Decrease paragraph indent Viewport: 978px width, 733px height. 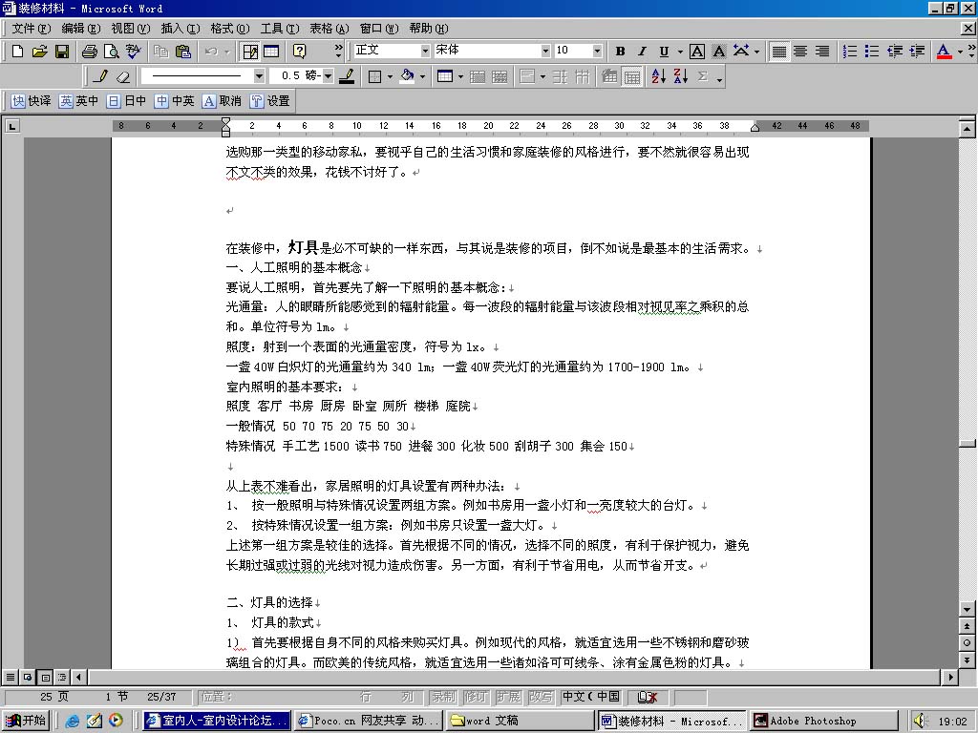(894, 52)
